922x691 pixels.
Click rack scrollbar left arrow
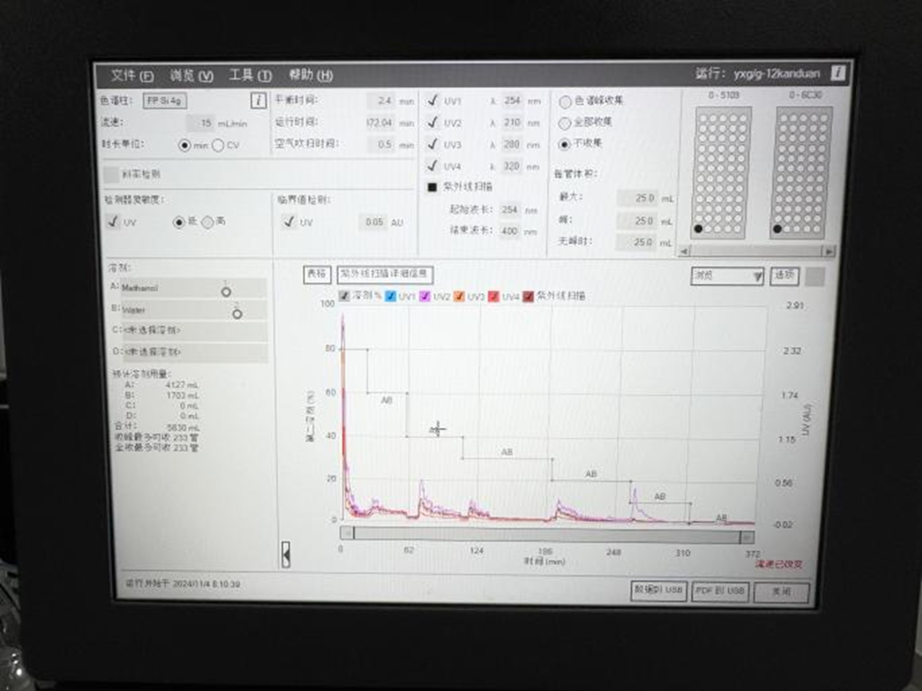click(x=684, y=251)
